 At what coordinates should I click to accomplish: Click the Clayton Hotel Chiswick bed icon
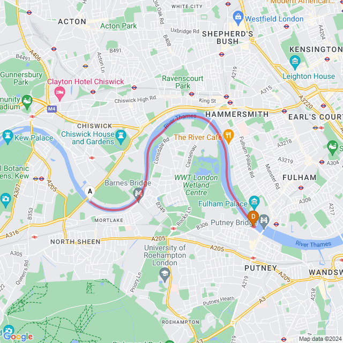click(59, 93)
